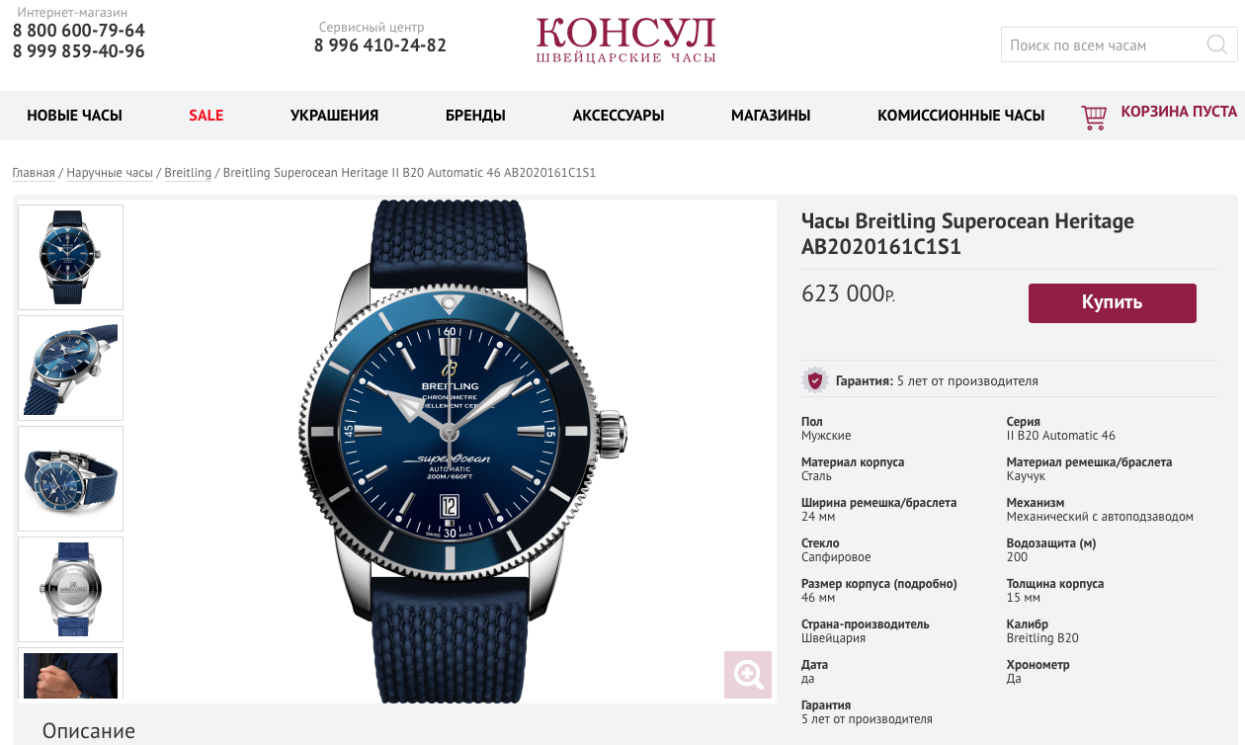Open the shopping cart icon
The height and width of the screenshot is (745, 1245).
point(1094,118)
